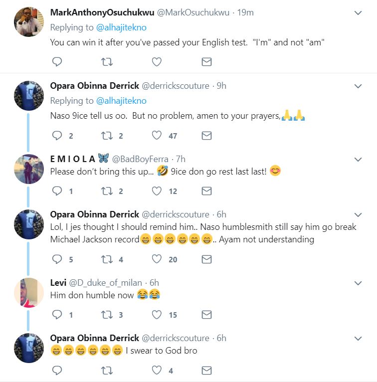The height and width of the screenshot is (382, 377).
Task: Open the dropdown on Levi's tweet
Action: [x=358, y=283]
